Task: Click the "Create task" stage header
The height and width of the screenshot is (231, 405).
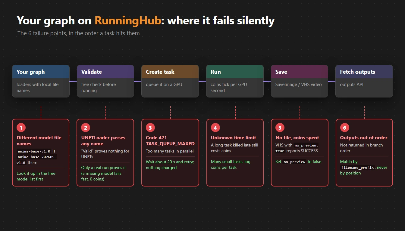Action: 170,72
